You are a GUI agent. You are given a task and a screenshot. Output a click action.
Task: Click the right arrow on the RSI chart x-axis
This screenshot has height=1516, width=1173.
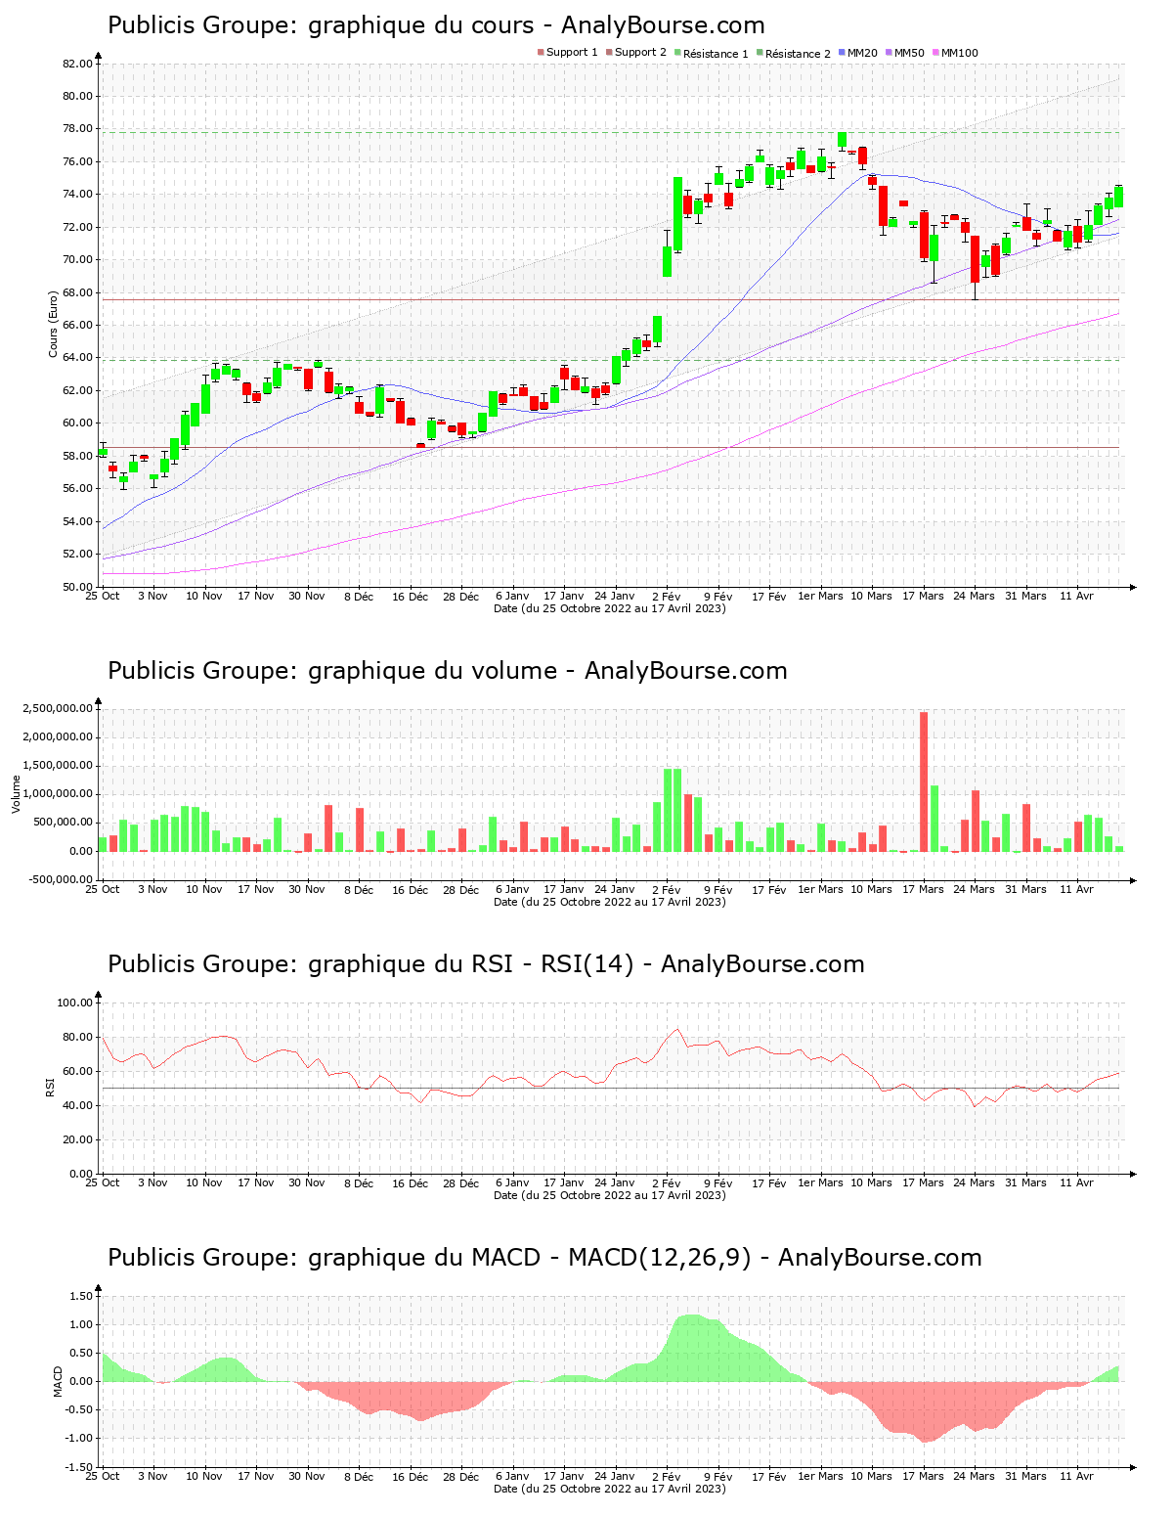[1132, 1174]
